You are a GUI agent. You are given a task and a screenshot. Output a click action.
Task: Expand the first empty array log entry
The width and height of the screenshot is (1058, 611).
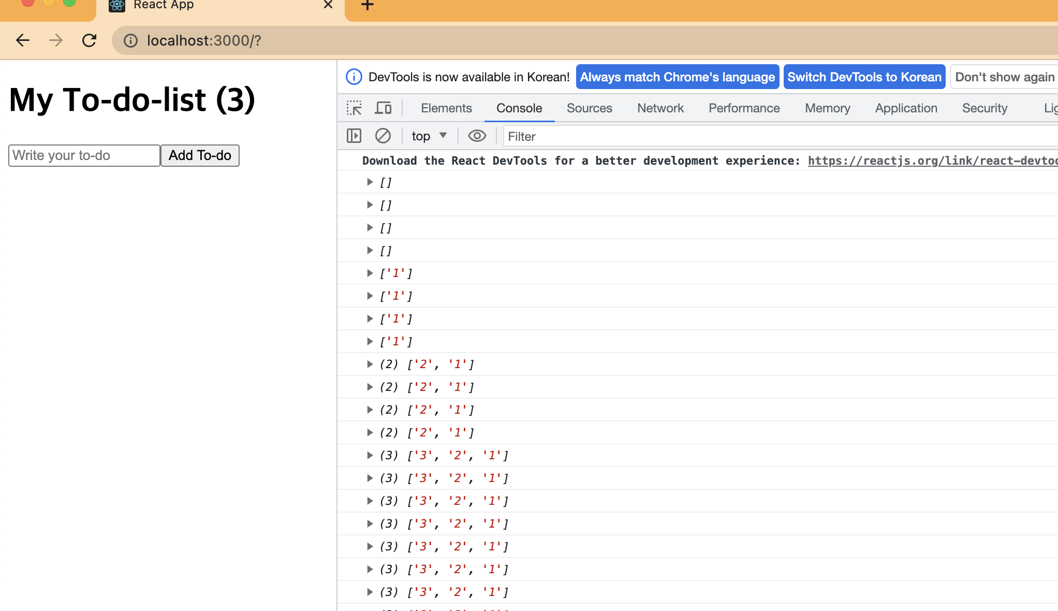pos(370,182)
